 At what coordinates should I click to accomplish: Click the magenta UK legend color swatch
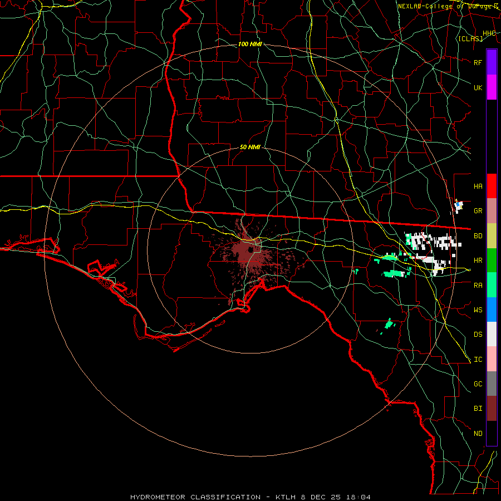click(492, 87)
